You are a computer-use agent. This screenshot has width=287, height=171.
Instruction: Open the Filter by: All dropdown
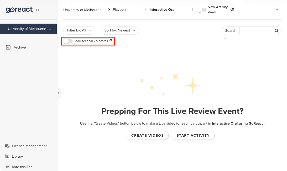79,30
